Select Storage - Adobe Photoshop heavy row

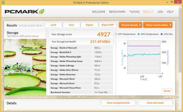pos(81,61)
